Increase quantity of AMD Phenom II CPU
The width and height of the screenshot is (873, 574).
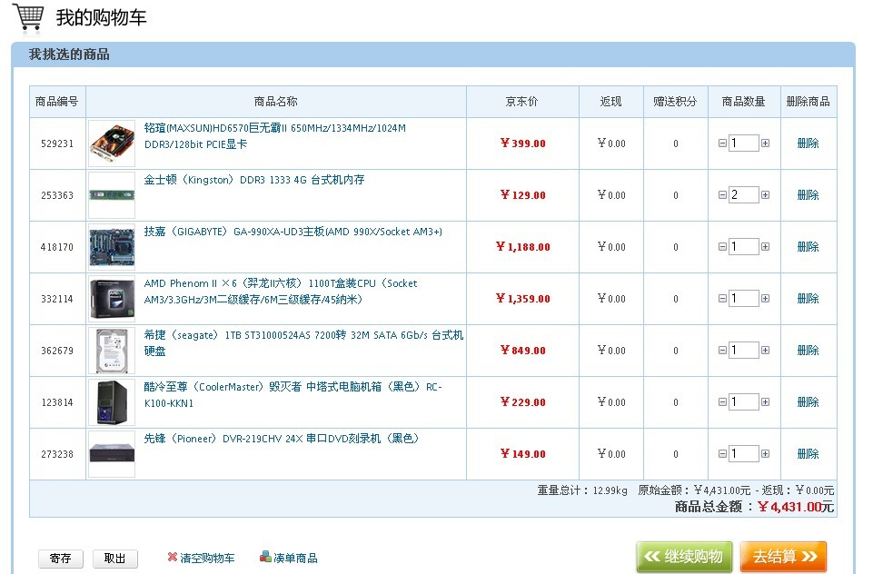tap(765, 299)
